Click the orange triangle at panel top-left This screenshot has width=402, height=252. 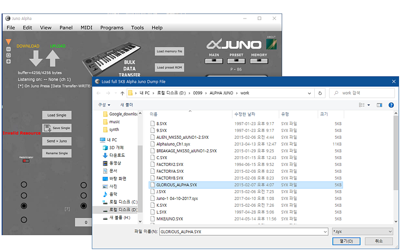pos(8,41)
